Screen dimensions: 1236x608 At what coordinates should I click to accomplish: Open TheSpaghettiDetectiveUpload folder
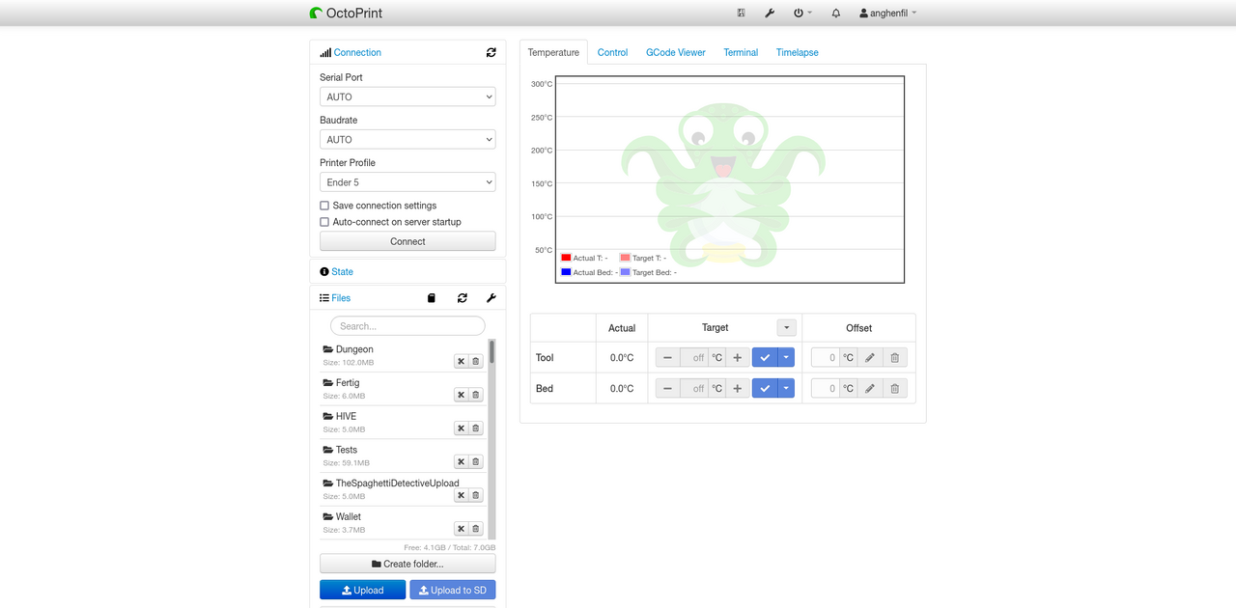pyautogui.click(x=398, y=484)
